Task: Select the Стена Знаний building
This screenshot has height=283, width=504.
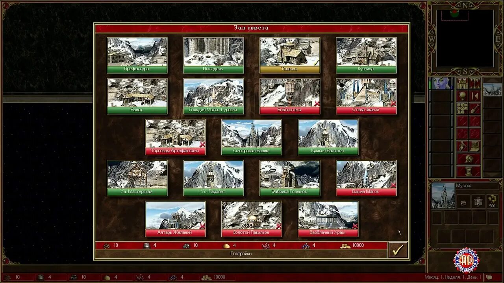Action: (x=366, y=96)
